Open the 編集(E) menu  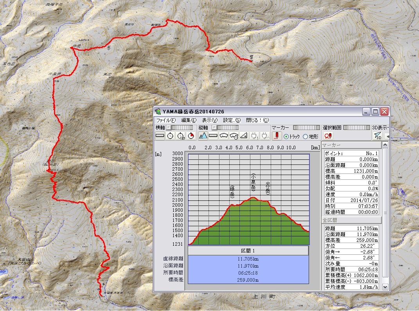189,120
